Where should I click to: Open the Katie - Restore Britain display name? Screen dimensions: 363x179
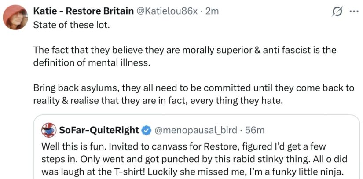(84, 11)
